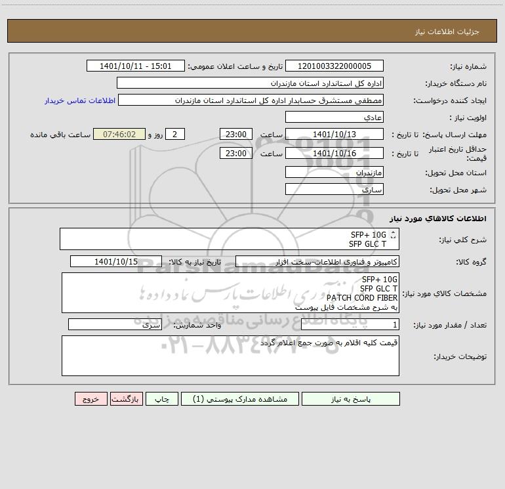
Task: Click the quantity field showing 1
Action: (x=350, y=325)
